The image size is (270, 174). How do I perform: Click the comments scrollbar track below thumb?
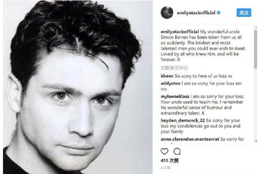[x=256, y=104]
